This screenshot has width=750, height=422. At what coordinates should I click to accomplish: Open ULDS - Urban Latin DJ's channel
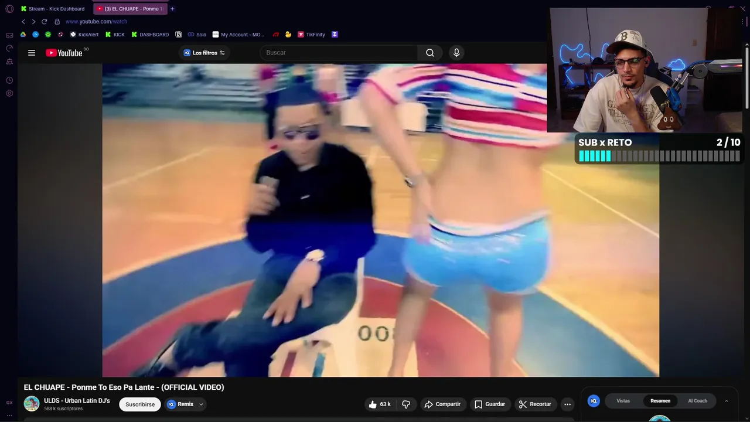pyautogui.click(x=77, y=401)
